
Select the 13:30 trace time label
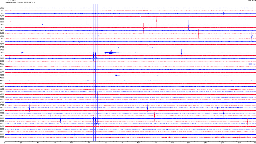[x=2, y=83]
